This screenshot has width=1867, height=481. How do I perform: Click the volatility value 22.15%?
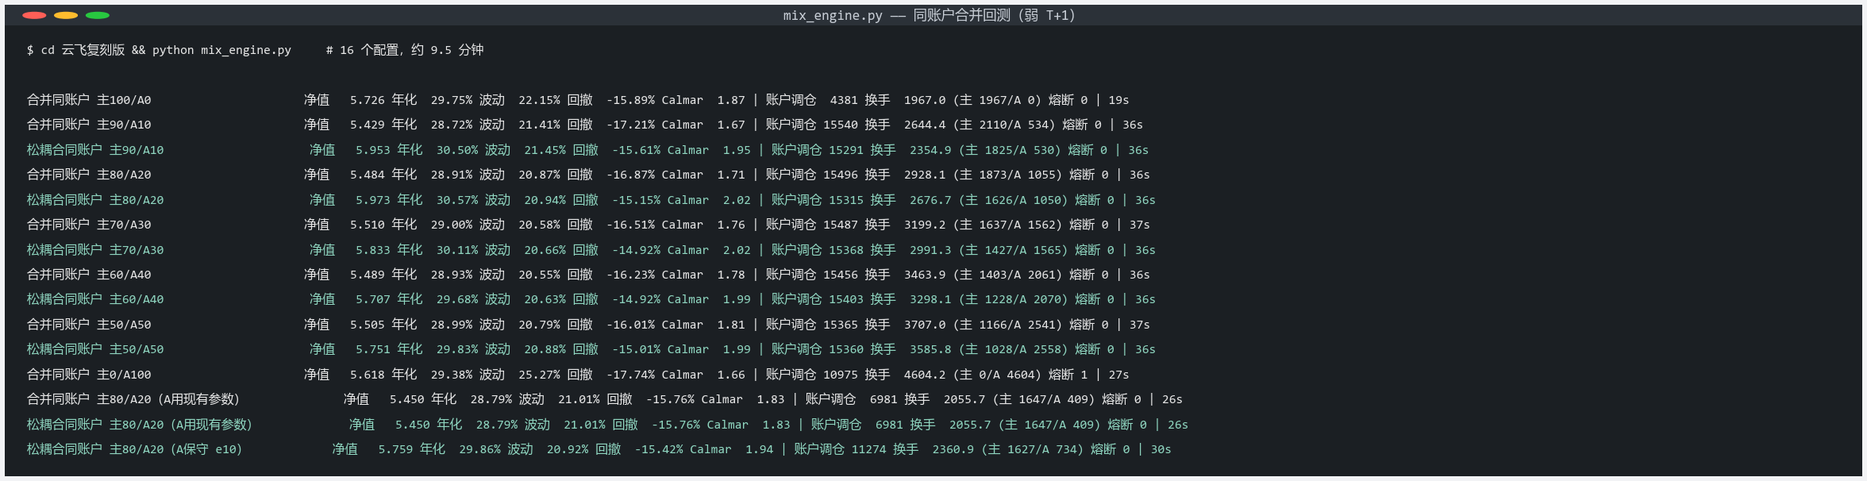pyautogui.click(x=539, y=100)
